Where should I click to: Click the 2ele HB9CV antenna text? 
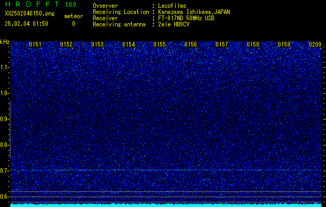pos(174,24)
